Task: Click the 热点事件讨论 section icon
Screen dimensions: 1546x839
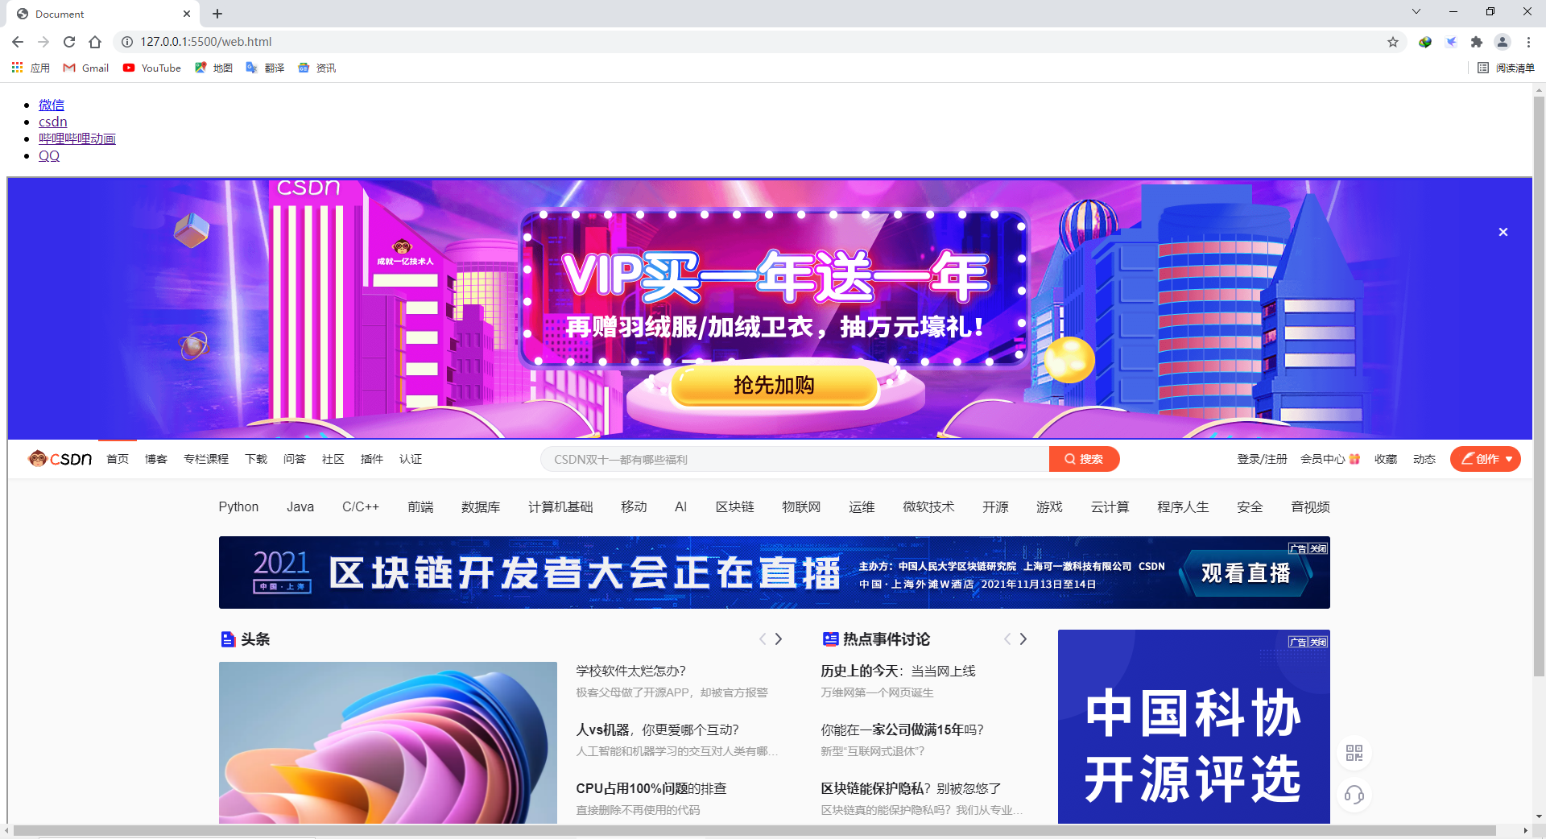Action: (830, 639)
